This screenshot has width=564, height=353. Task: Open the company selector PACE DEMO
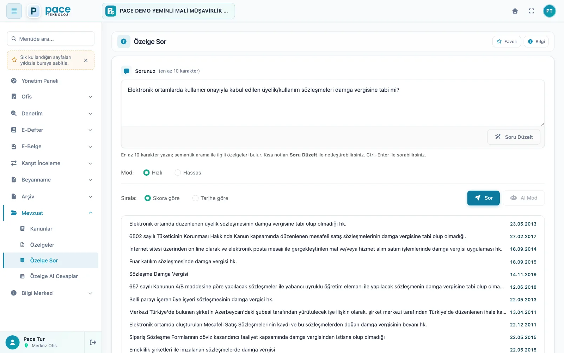pos(168,11)
